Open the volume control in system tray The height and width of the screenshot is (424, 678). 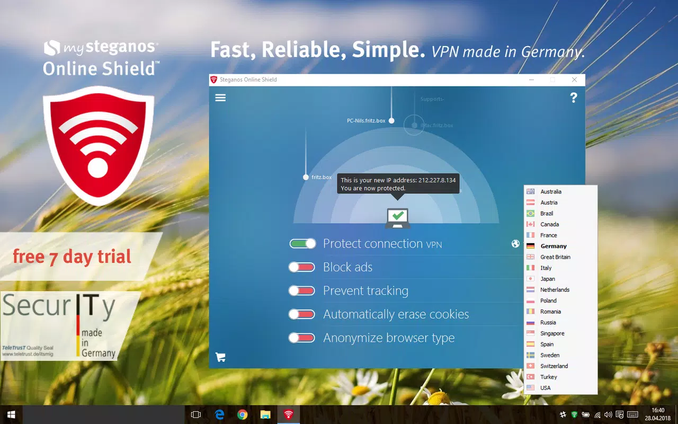[608, 414]
